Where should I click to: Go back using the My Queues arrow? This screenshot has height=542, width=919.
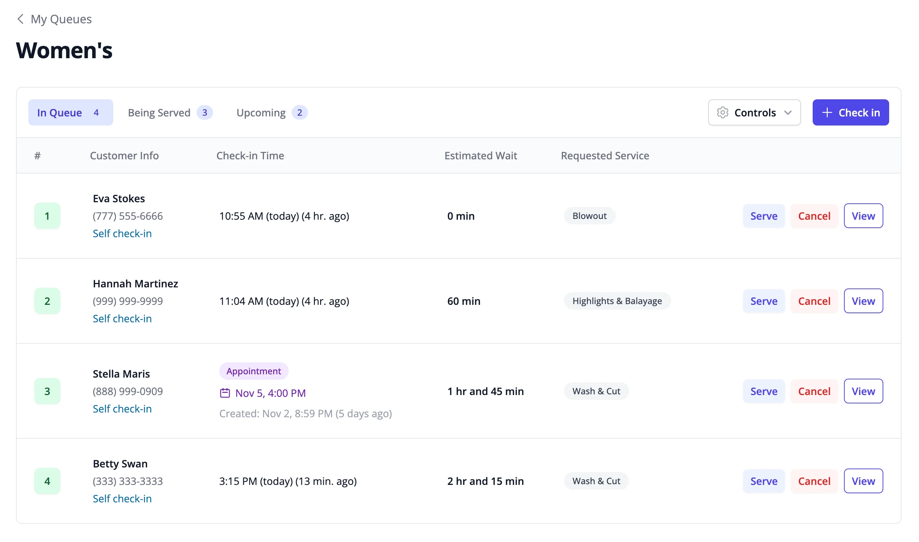click(x=21, y=19)
